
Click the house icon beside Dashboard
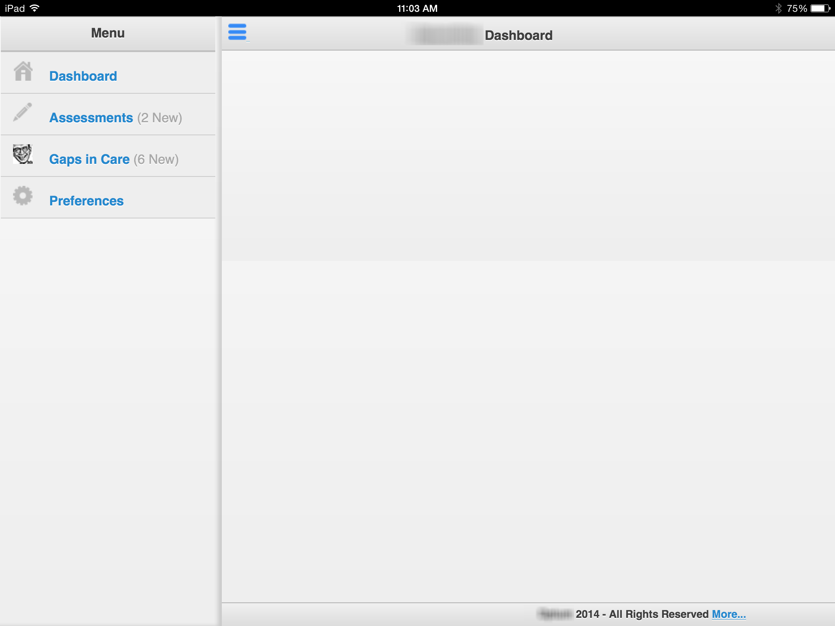click(23, 71)
